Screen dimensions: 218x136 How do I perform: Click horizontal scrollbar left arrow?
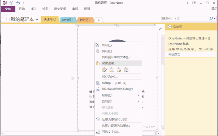(x=3, y=134)
